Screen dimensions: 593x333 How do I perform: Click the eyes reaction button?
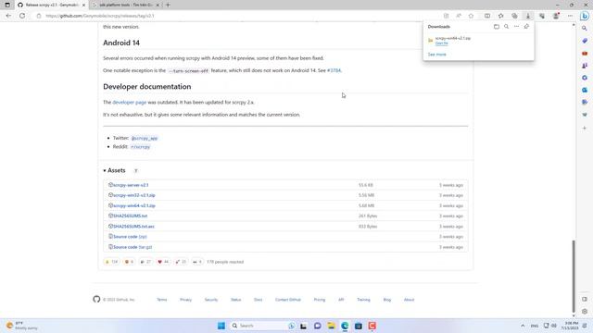click(x=197, y=262)
